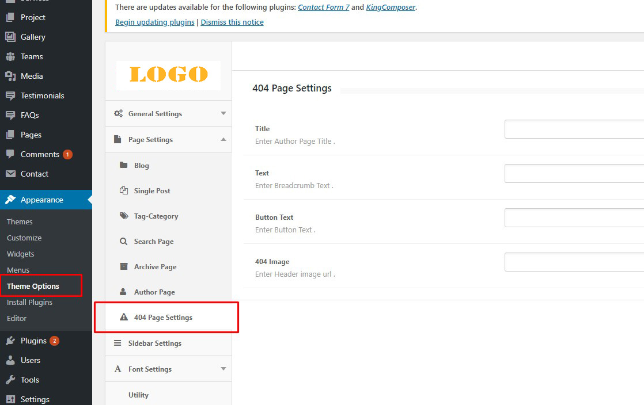Focus the Button Text input field
Screen dimensions: 644x405
coord(574,217)
